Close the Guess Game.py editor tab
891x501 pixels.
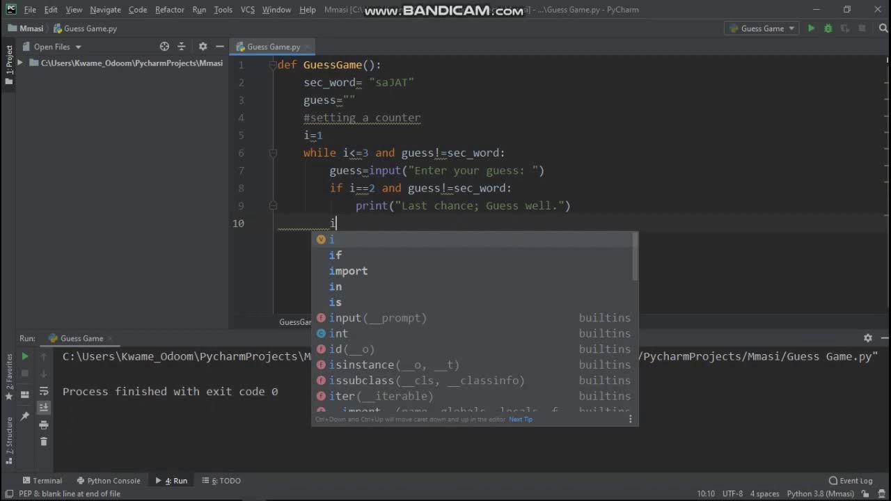tap(307, 47)
